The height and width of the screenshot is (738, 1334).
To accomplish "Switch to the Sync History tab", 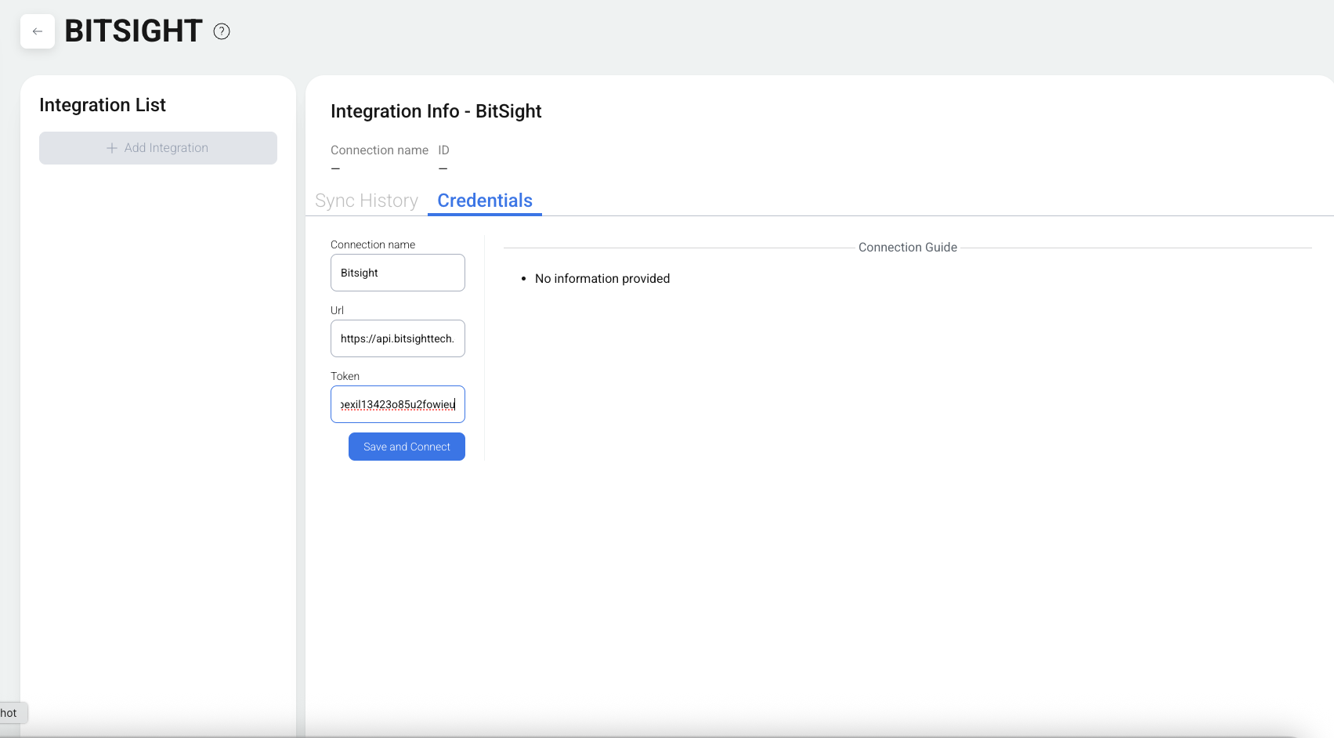I will pos(367,201).
